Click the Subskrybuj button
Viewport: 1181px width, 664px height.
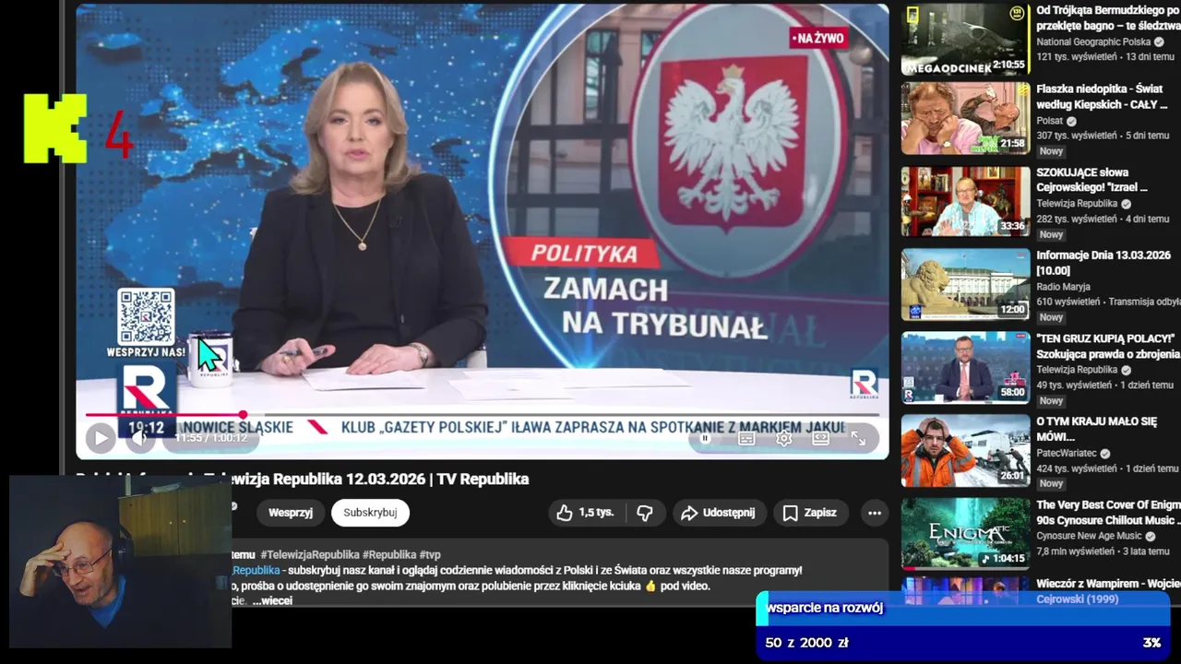tap(370, 513)
